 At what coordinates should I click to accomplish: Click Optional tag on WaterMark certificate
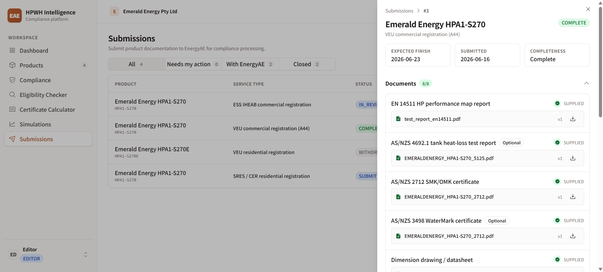click(497, 221)
